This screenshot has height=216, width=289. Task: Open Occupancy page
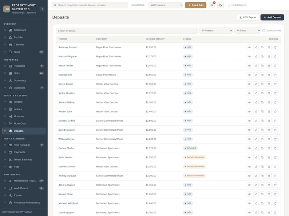click(x=24, y=81)
